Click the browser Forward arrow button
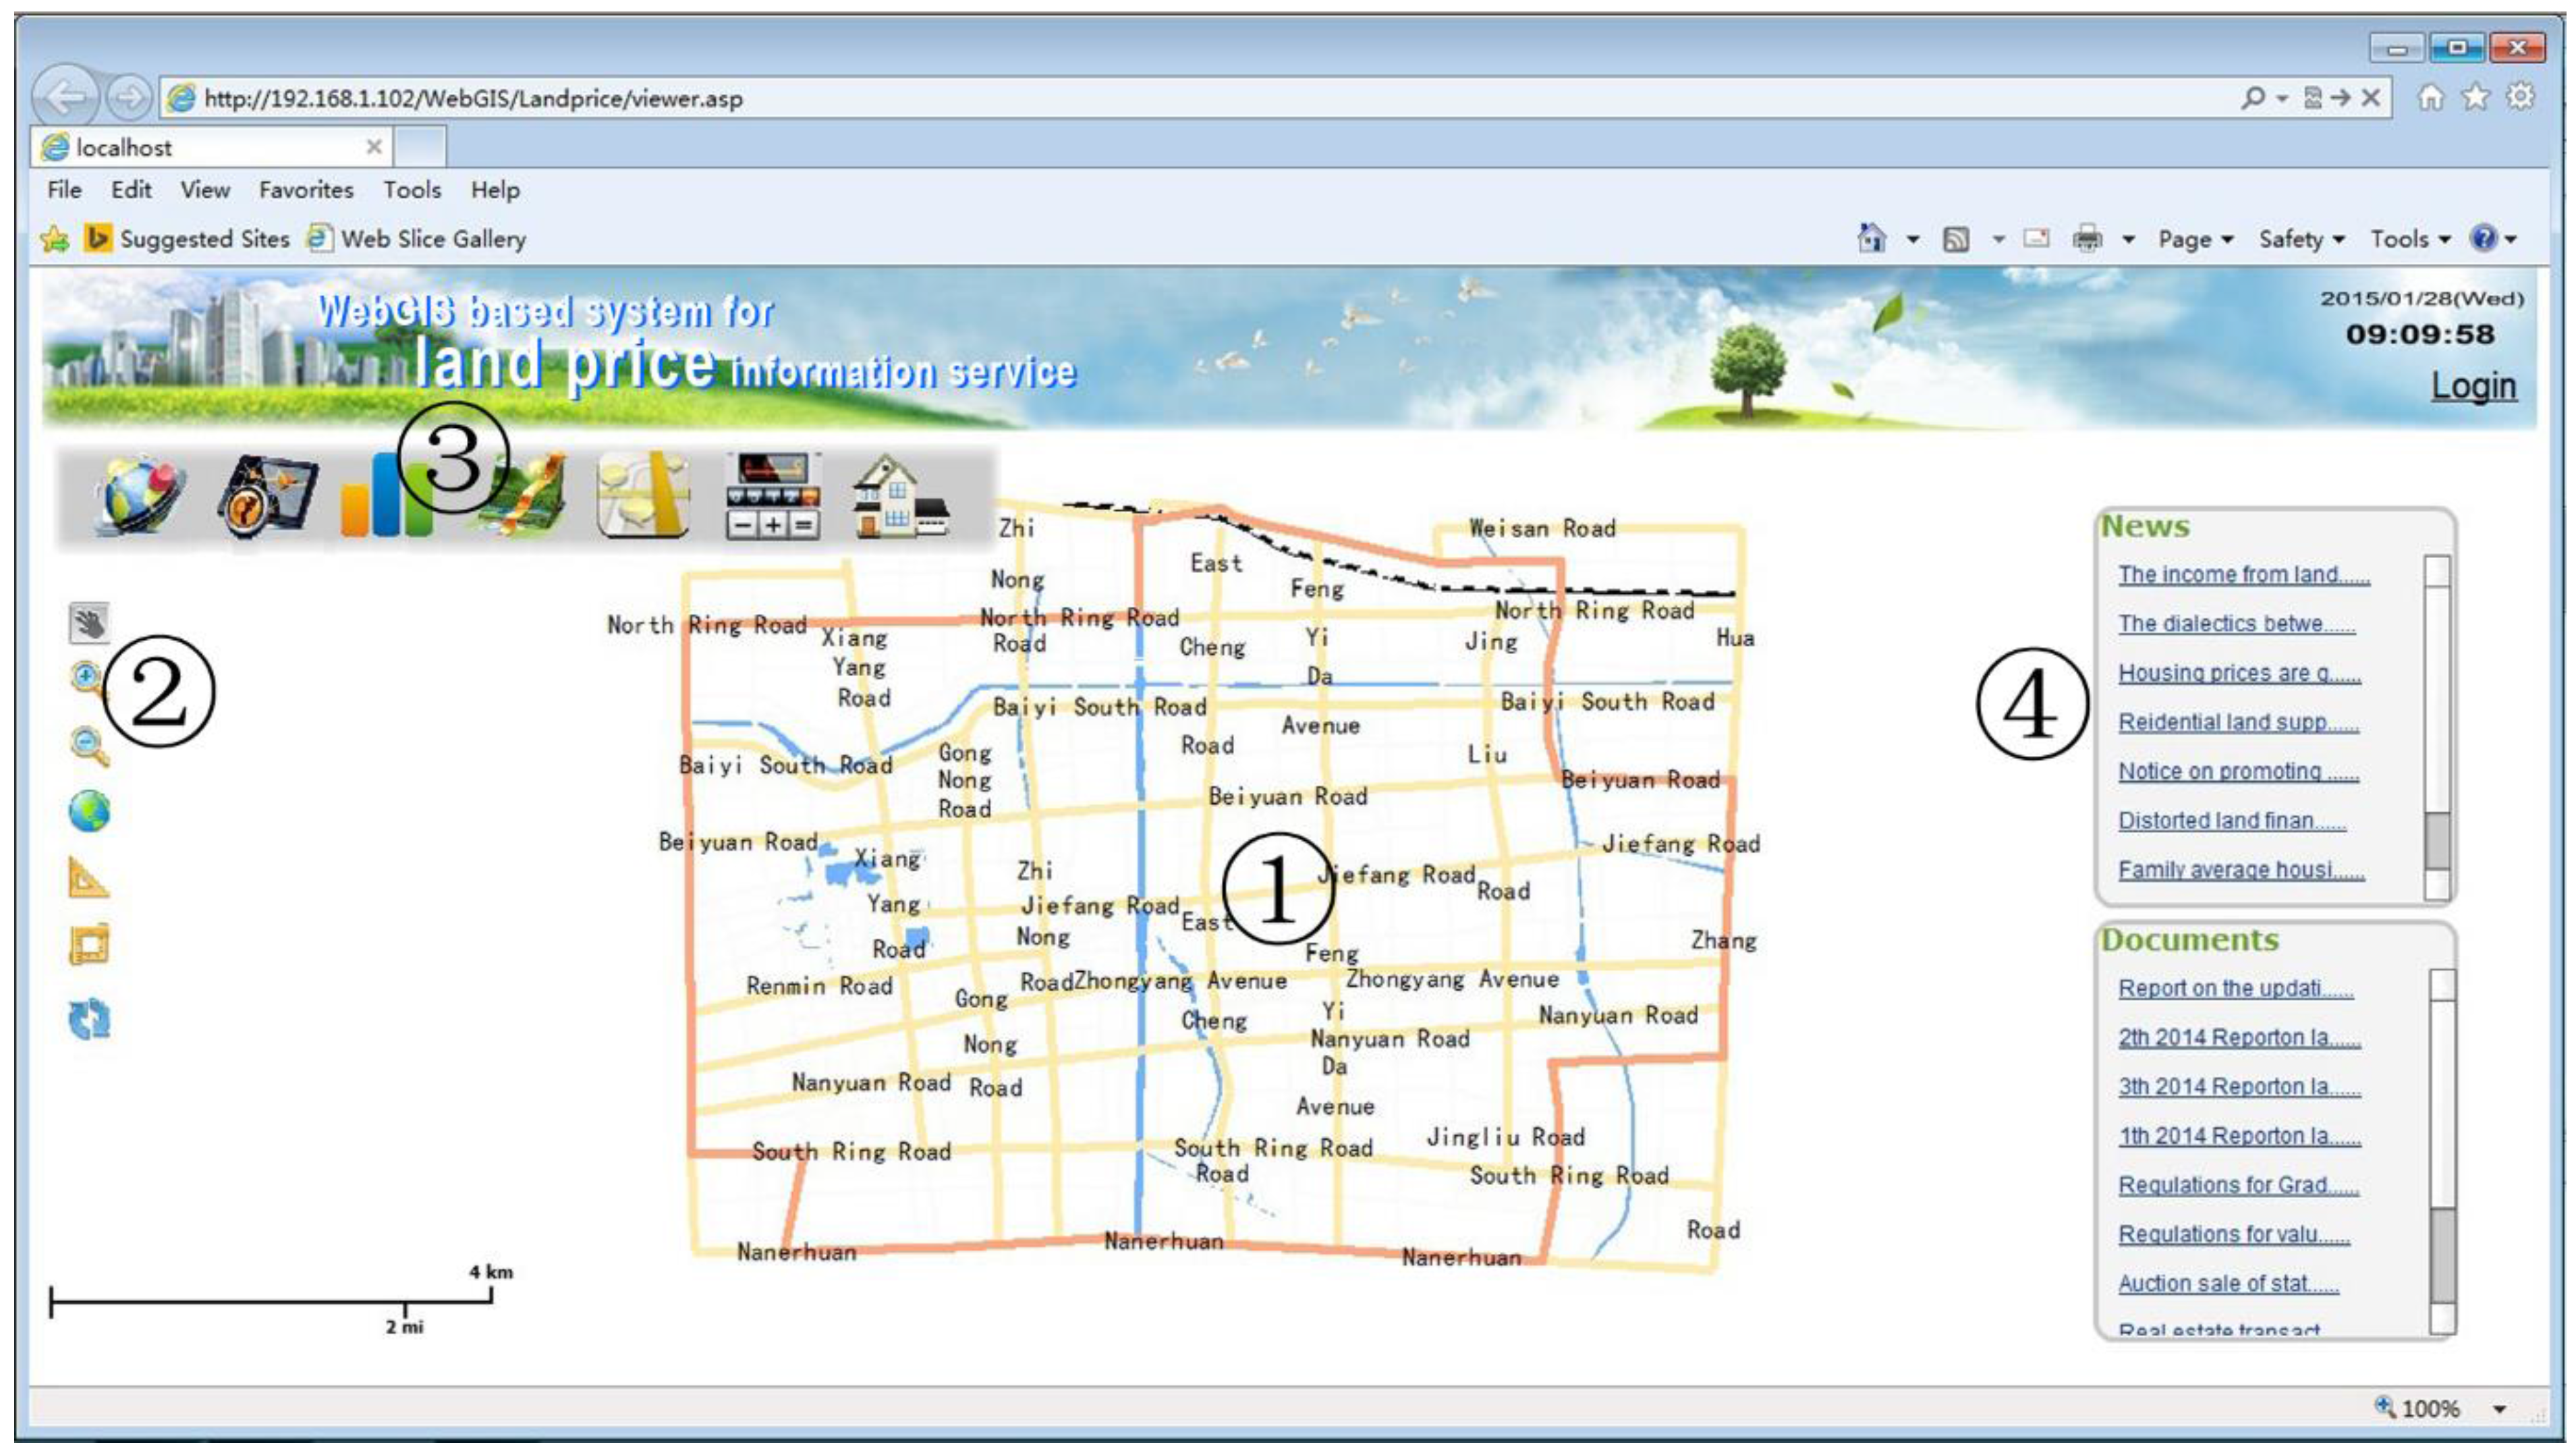The width and height of the screenshot is (2576, 1455). click(x=128, y=98)
